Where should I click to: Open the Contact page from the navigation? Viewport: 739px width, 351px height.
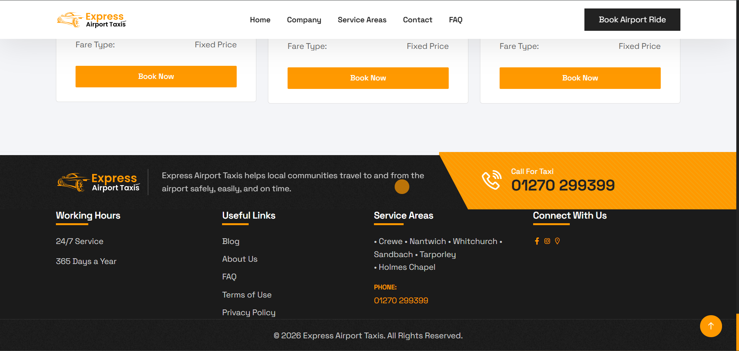(x=417, y=20)
